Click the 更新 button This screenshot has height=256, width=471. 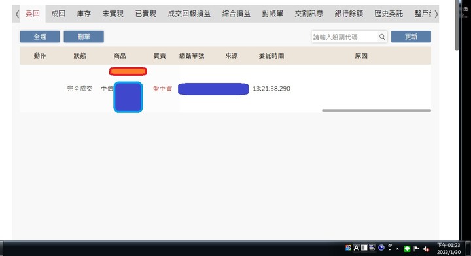point(411,37)
